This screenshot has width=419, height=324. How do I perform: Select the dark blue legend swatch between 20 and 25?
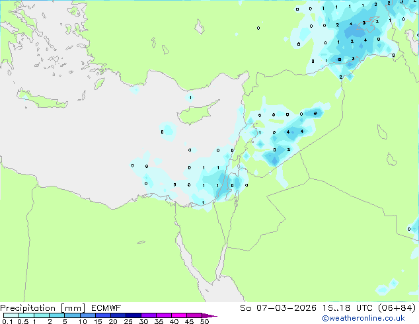pos(118,315)
